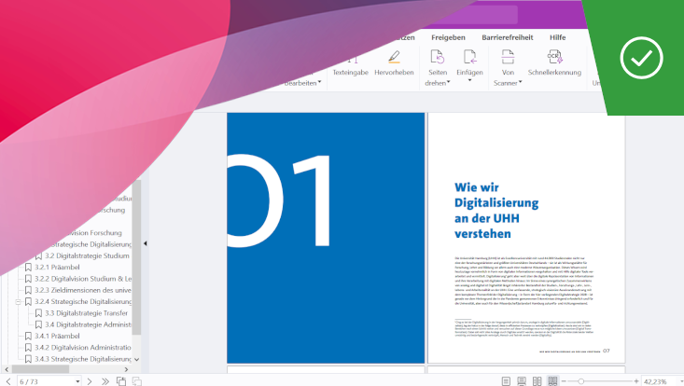Viewport: 684px width, 386px height.
Task: Jump to the last page
Action: coord(105,381)
